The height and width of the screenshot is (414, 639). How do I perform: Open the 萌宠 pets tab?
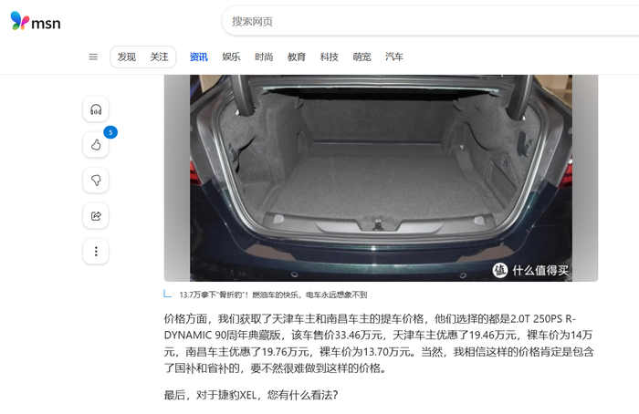click(x=361, y=57)
